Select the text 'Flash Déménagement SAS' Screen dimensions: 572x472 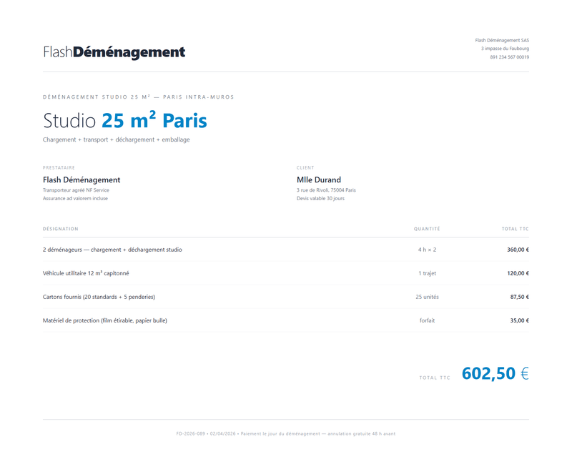[x=502, y=40]
